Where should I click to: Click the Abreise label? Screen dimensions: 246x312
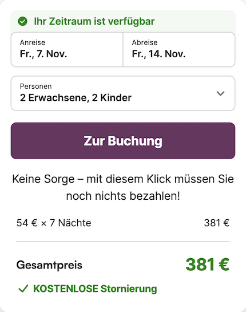coord(145,42)
